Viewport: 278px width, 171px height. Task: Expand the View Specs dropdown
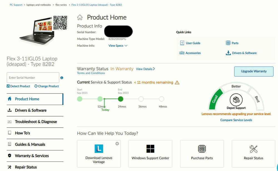(118, 46)
